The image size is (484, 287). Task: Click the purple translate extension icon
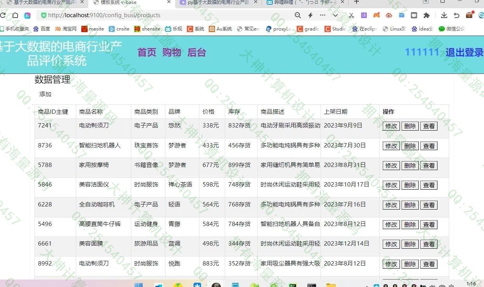tap(364, 15)
